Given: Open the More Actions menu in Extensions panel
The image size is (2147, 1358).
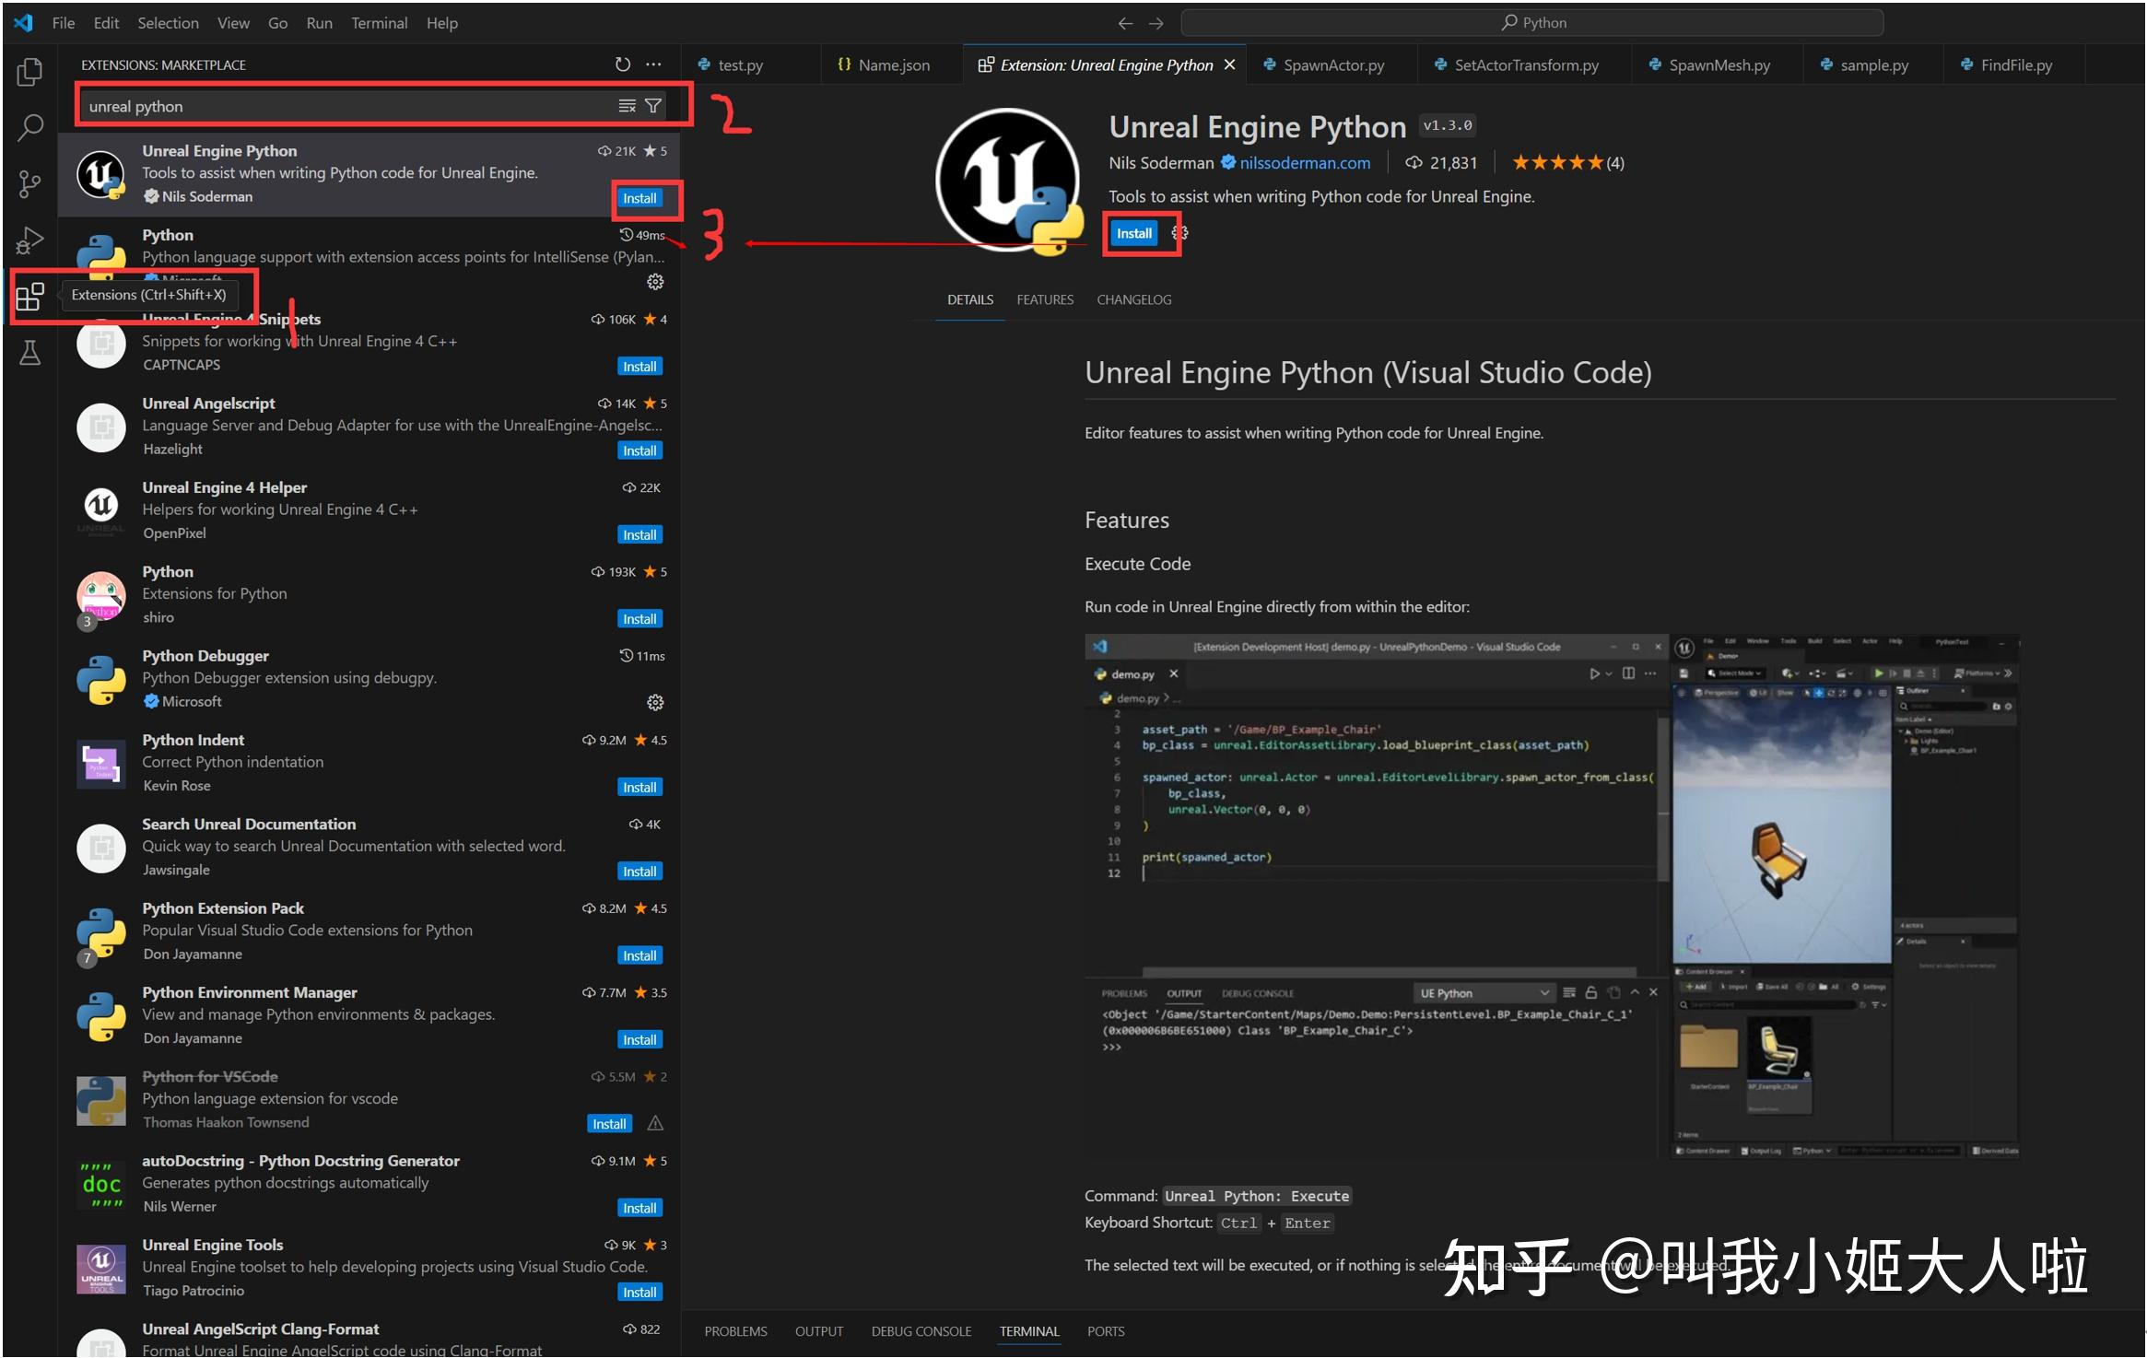Looking at the screenshot, I should pos(654,64).
